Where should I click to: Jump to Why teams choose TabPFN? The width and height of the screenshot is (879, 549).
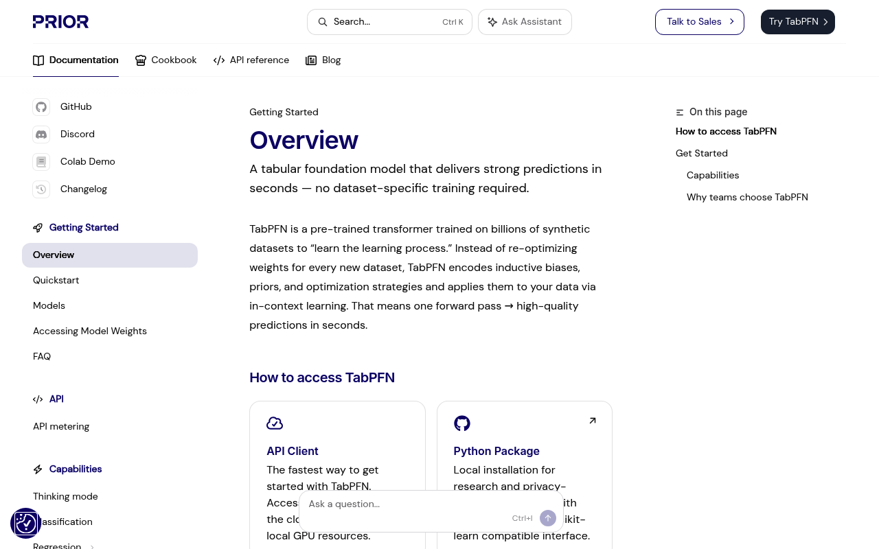point(747,198)
